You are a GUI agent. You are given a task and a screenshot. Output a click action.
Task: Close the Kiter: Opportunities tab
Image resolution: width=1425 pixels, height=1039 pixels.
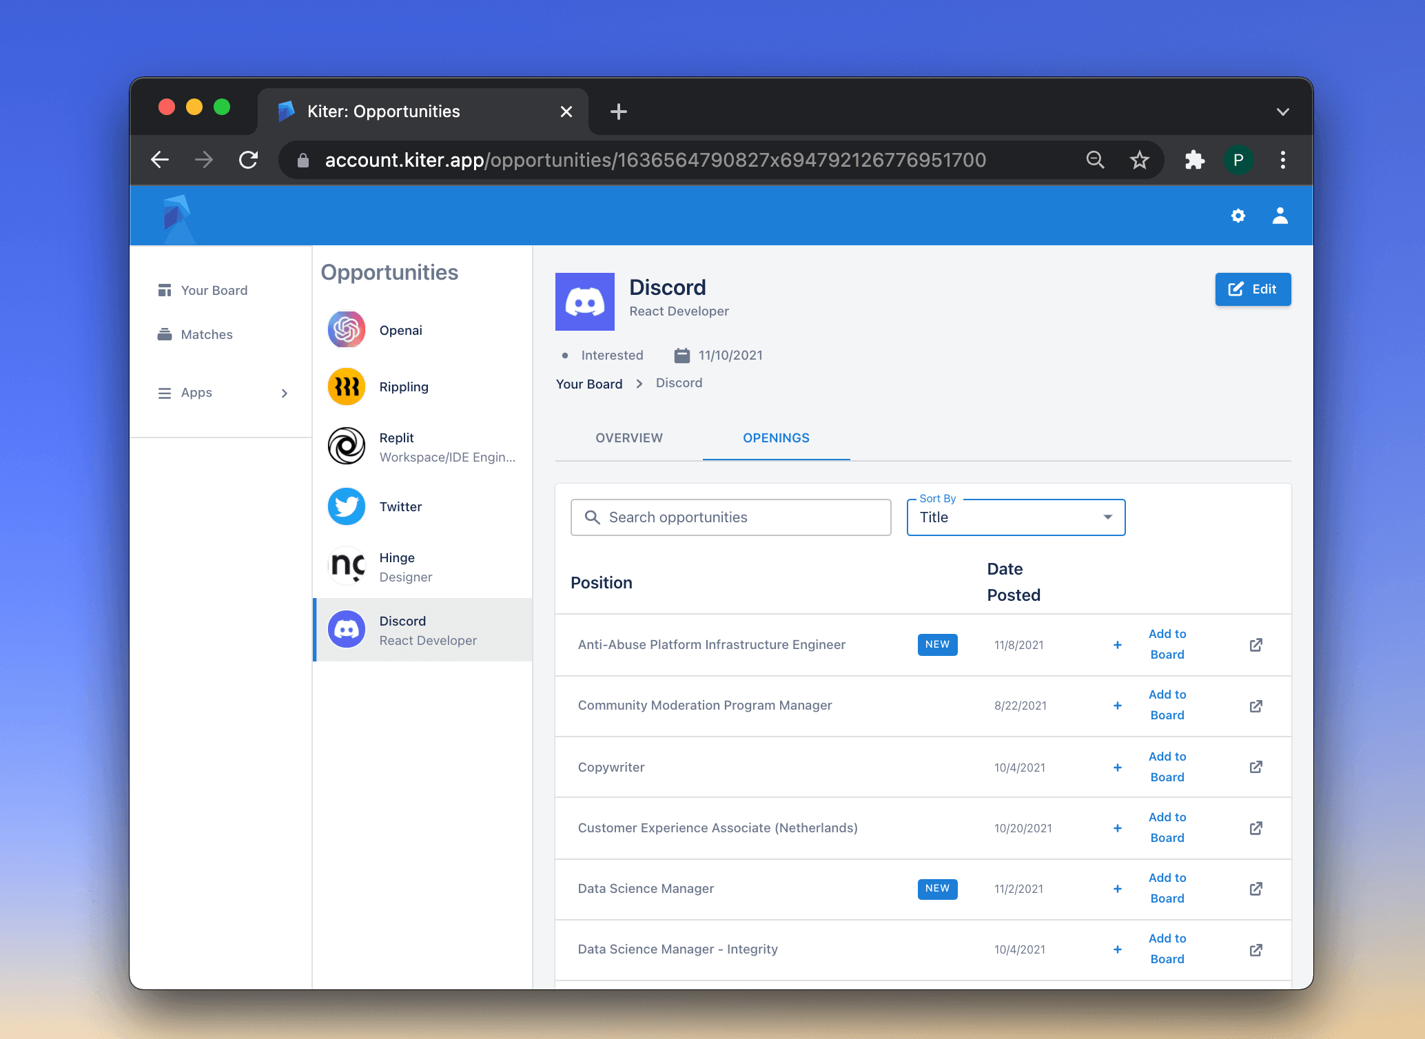tap(566, 112)
